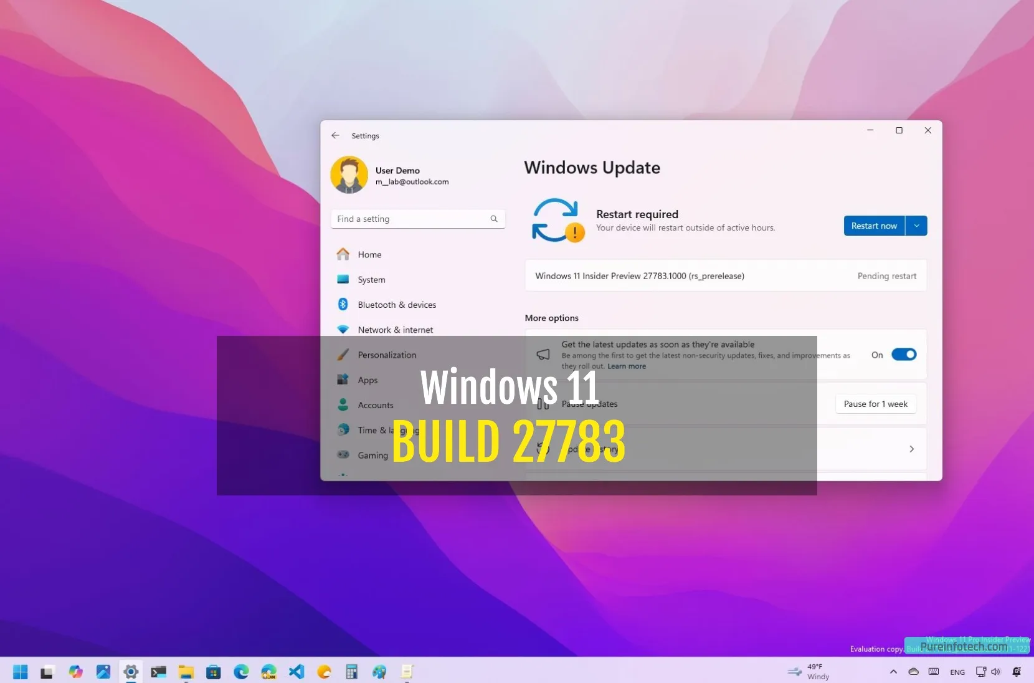Open File Explorer from the taskbar
This screenshot has height=683, width=1034.
(x=186, y=672)
